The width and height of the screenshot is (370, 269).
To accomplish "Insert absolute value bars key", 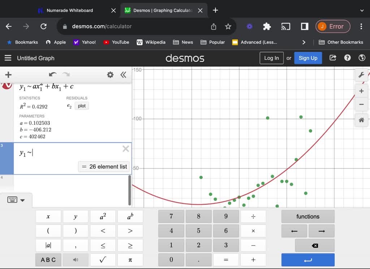I will [48, 246].
